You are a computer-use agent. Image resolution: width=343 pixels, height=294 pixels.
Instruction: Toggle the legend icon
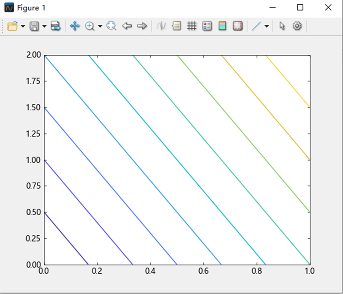pyautogui.click(x=207, y=26)
